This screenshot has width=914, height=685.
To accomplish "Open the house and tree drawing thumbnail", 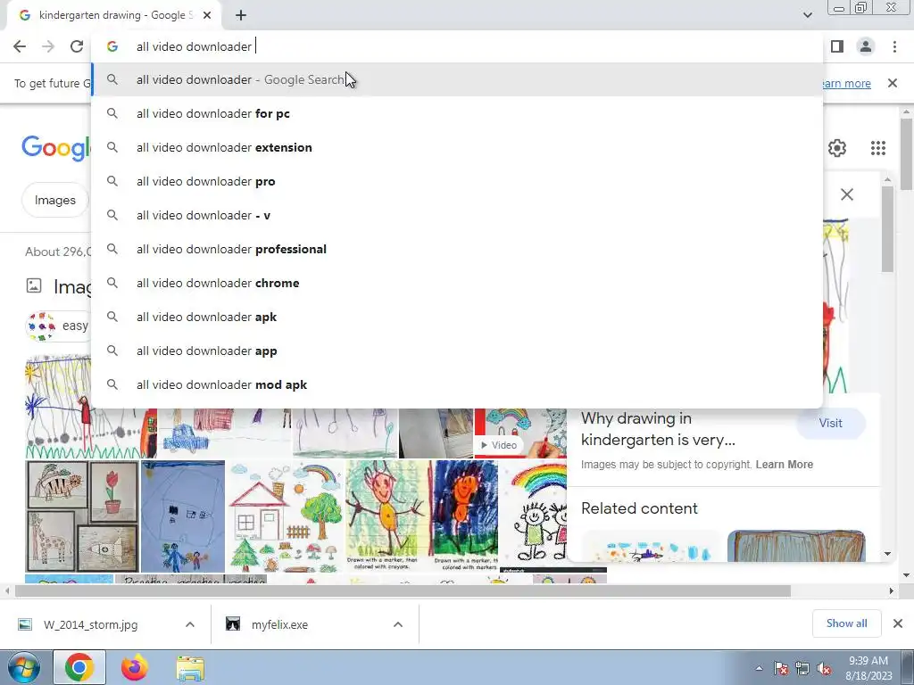I will (x=286, y=516).
